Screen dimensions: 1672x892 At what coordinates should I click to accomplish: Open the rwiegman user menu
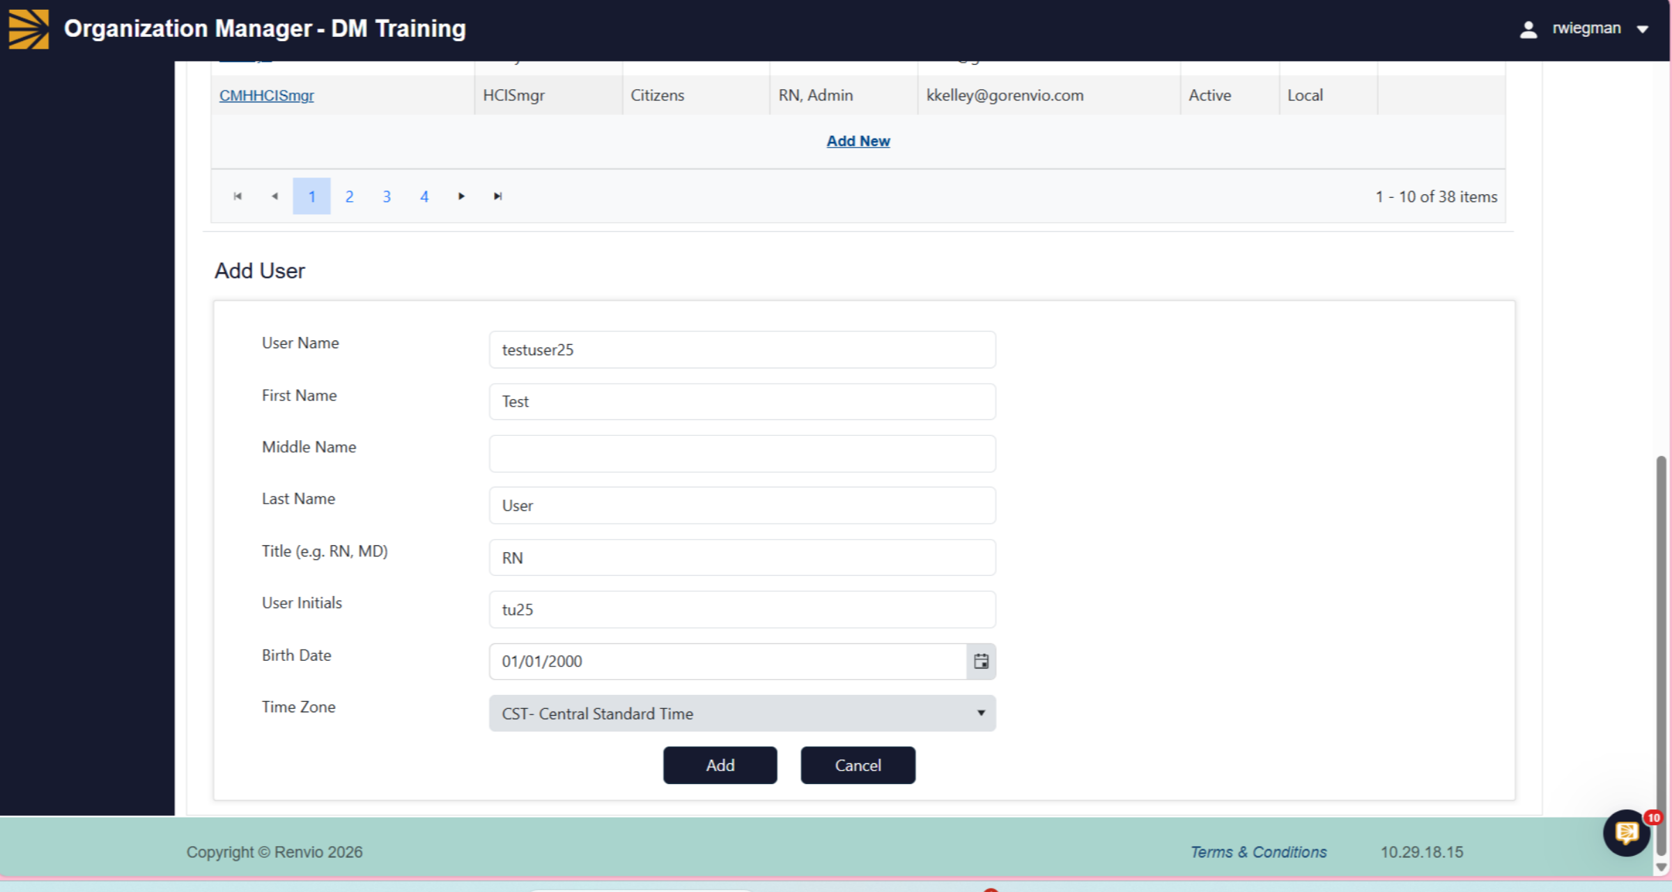[1586, 29]
